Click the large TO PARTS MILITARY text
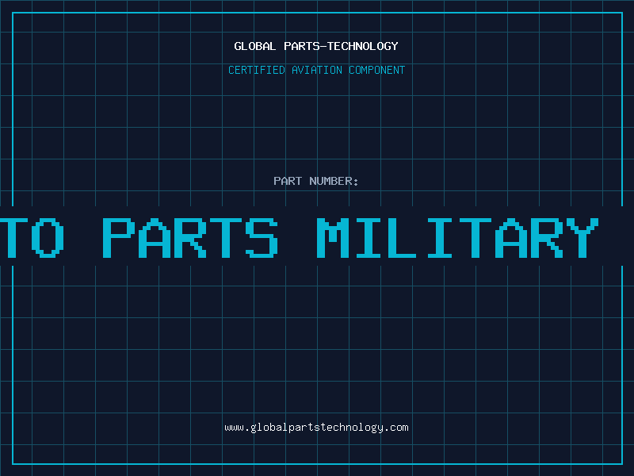The width and height of the screenshot is (634, 476). [x=300, y=237]
